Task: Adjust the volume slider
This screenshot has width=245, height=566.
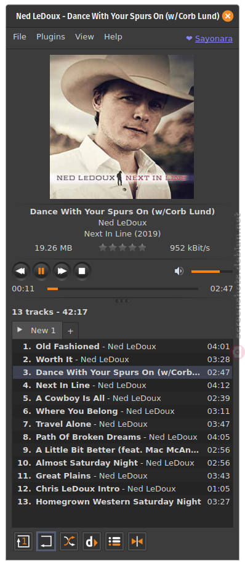Action: click(212, 272)
